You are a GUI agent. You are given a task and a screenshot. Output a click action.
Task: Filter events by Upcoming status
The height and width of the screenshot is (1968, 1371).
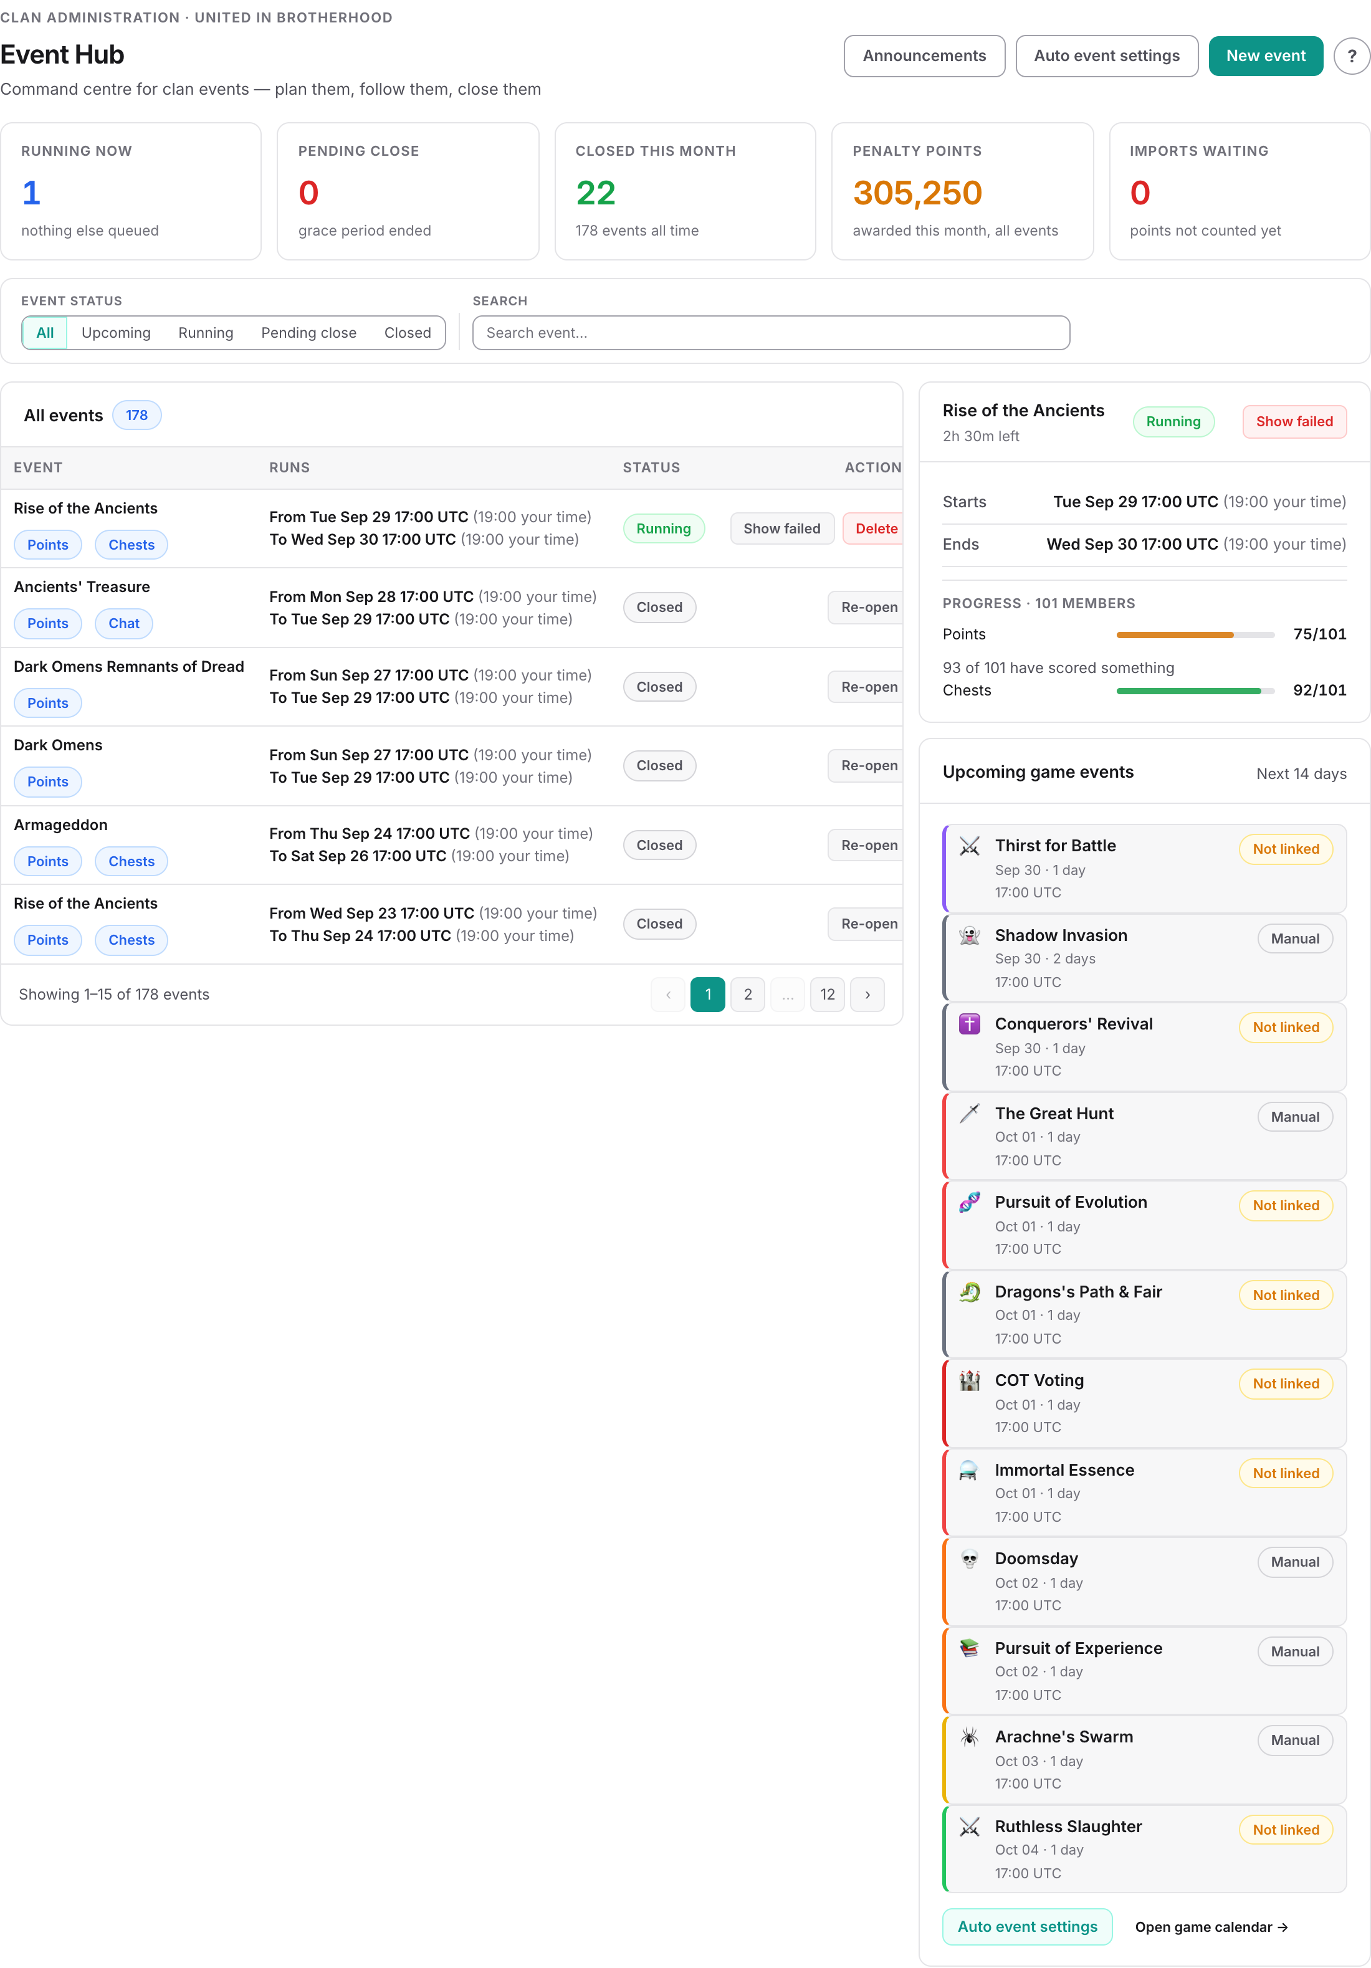(x=116, y=333)
